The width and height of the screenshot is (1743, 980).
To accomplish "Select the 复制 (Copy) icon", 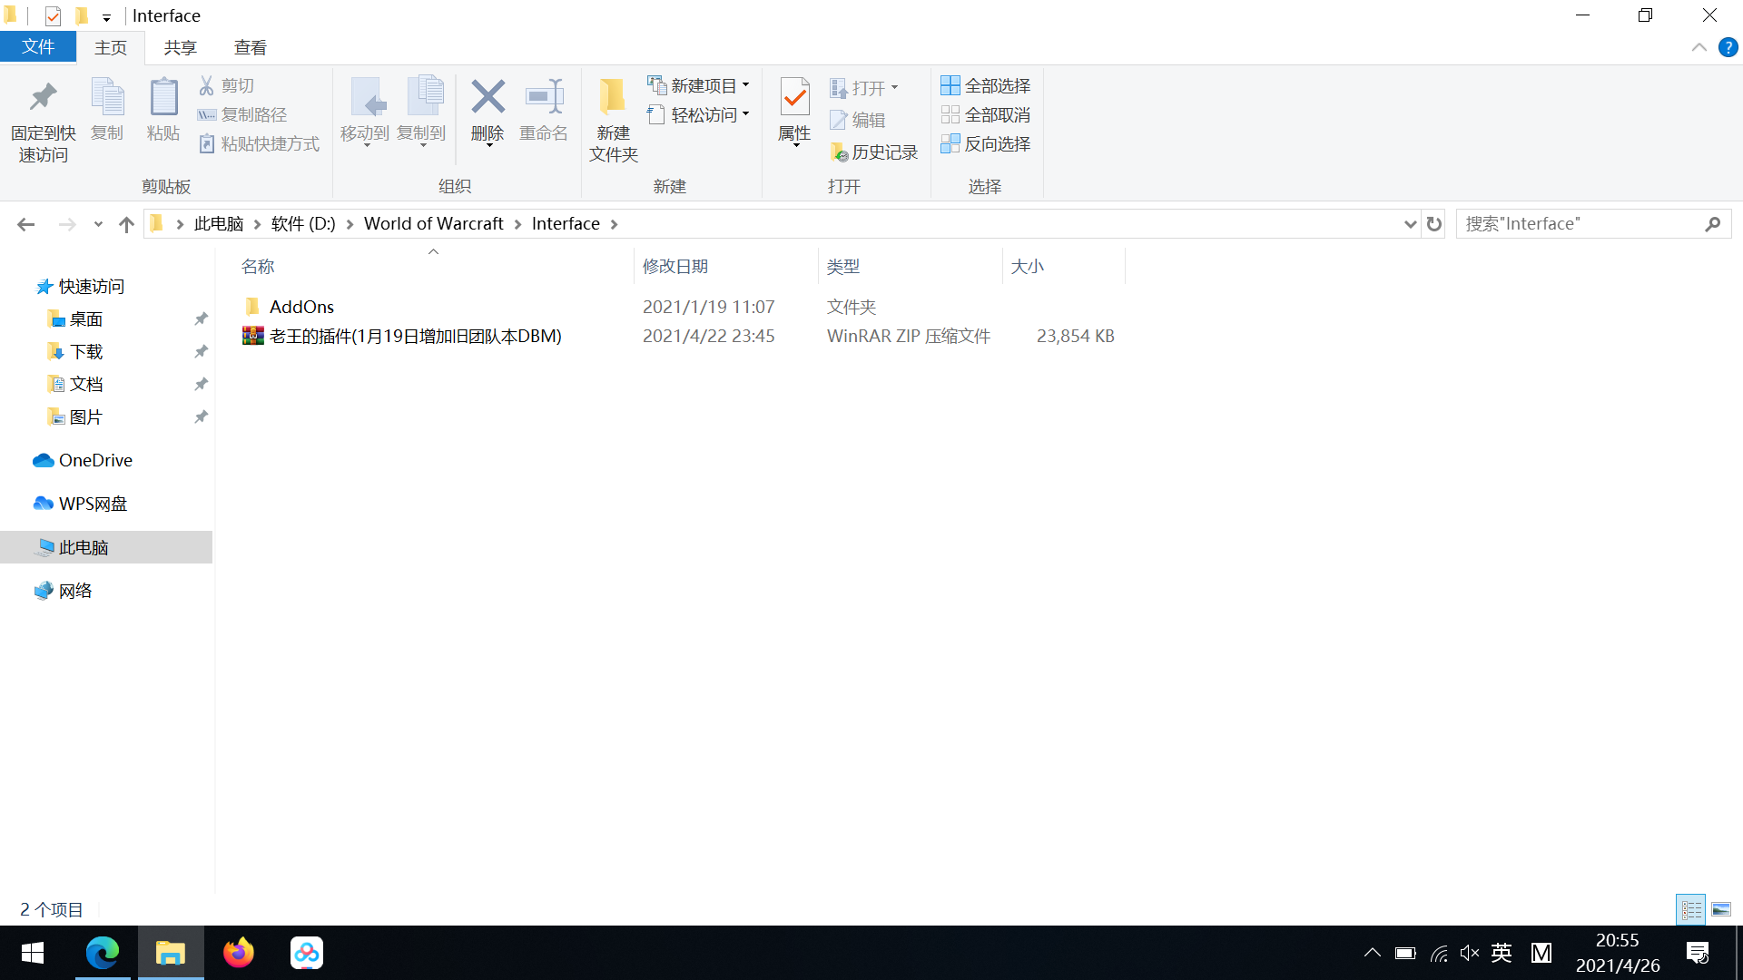I will click(x=106, y=113).
